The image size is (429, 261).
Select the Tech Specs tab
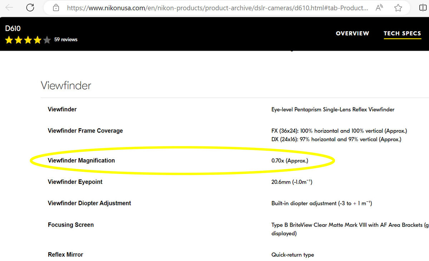pyautogui.click(x=402, y=33)
